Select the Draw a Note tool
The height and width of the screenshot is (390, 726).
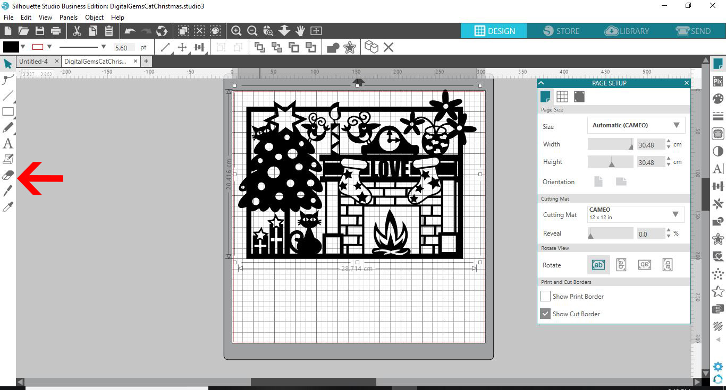pos(8,159)
